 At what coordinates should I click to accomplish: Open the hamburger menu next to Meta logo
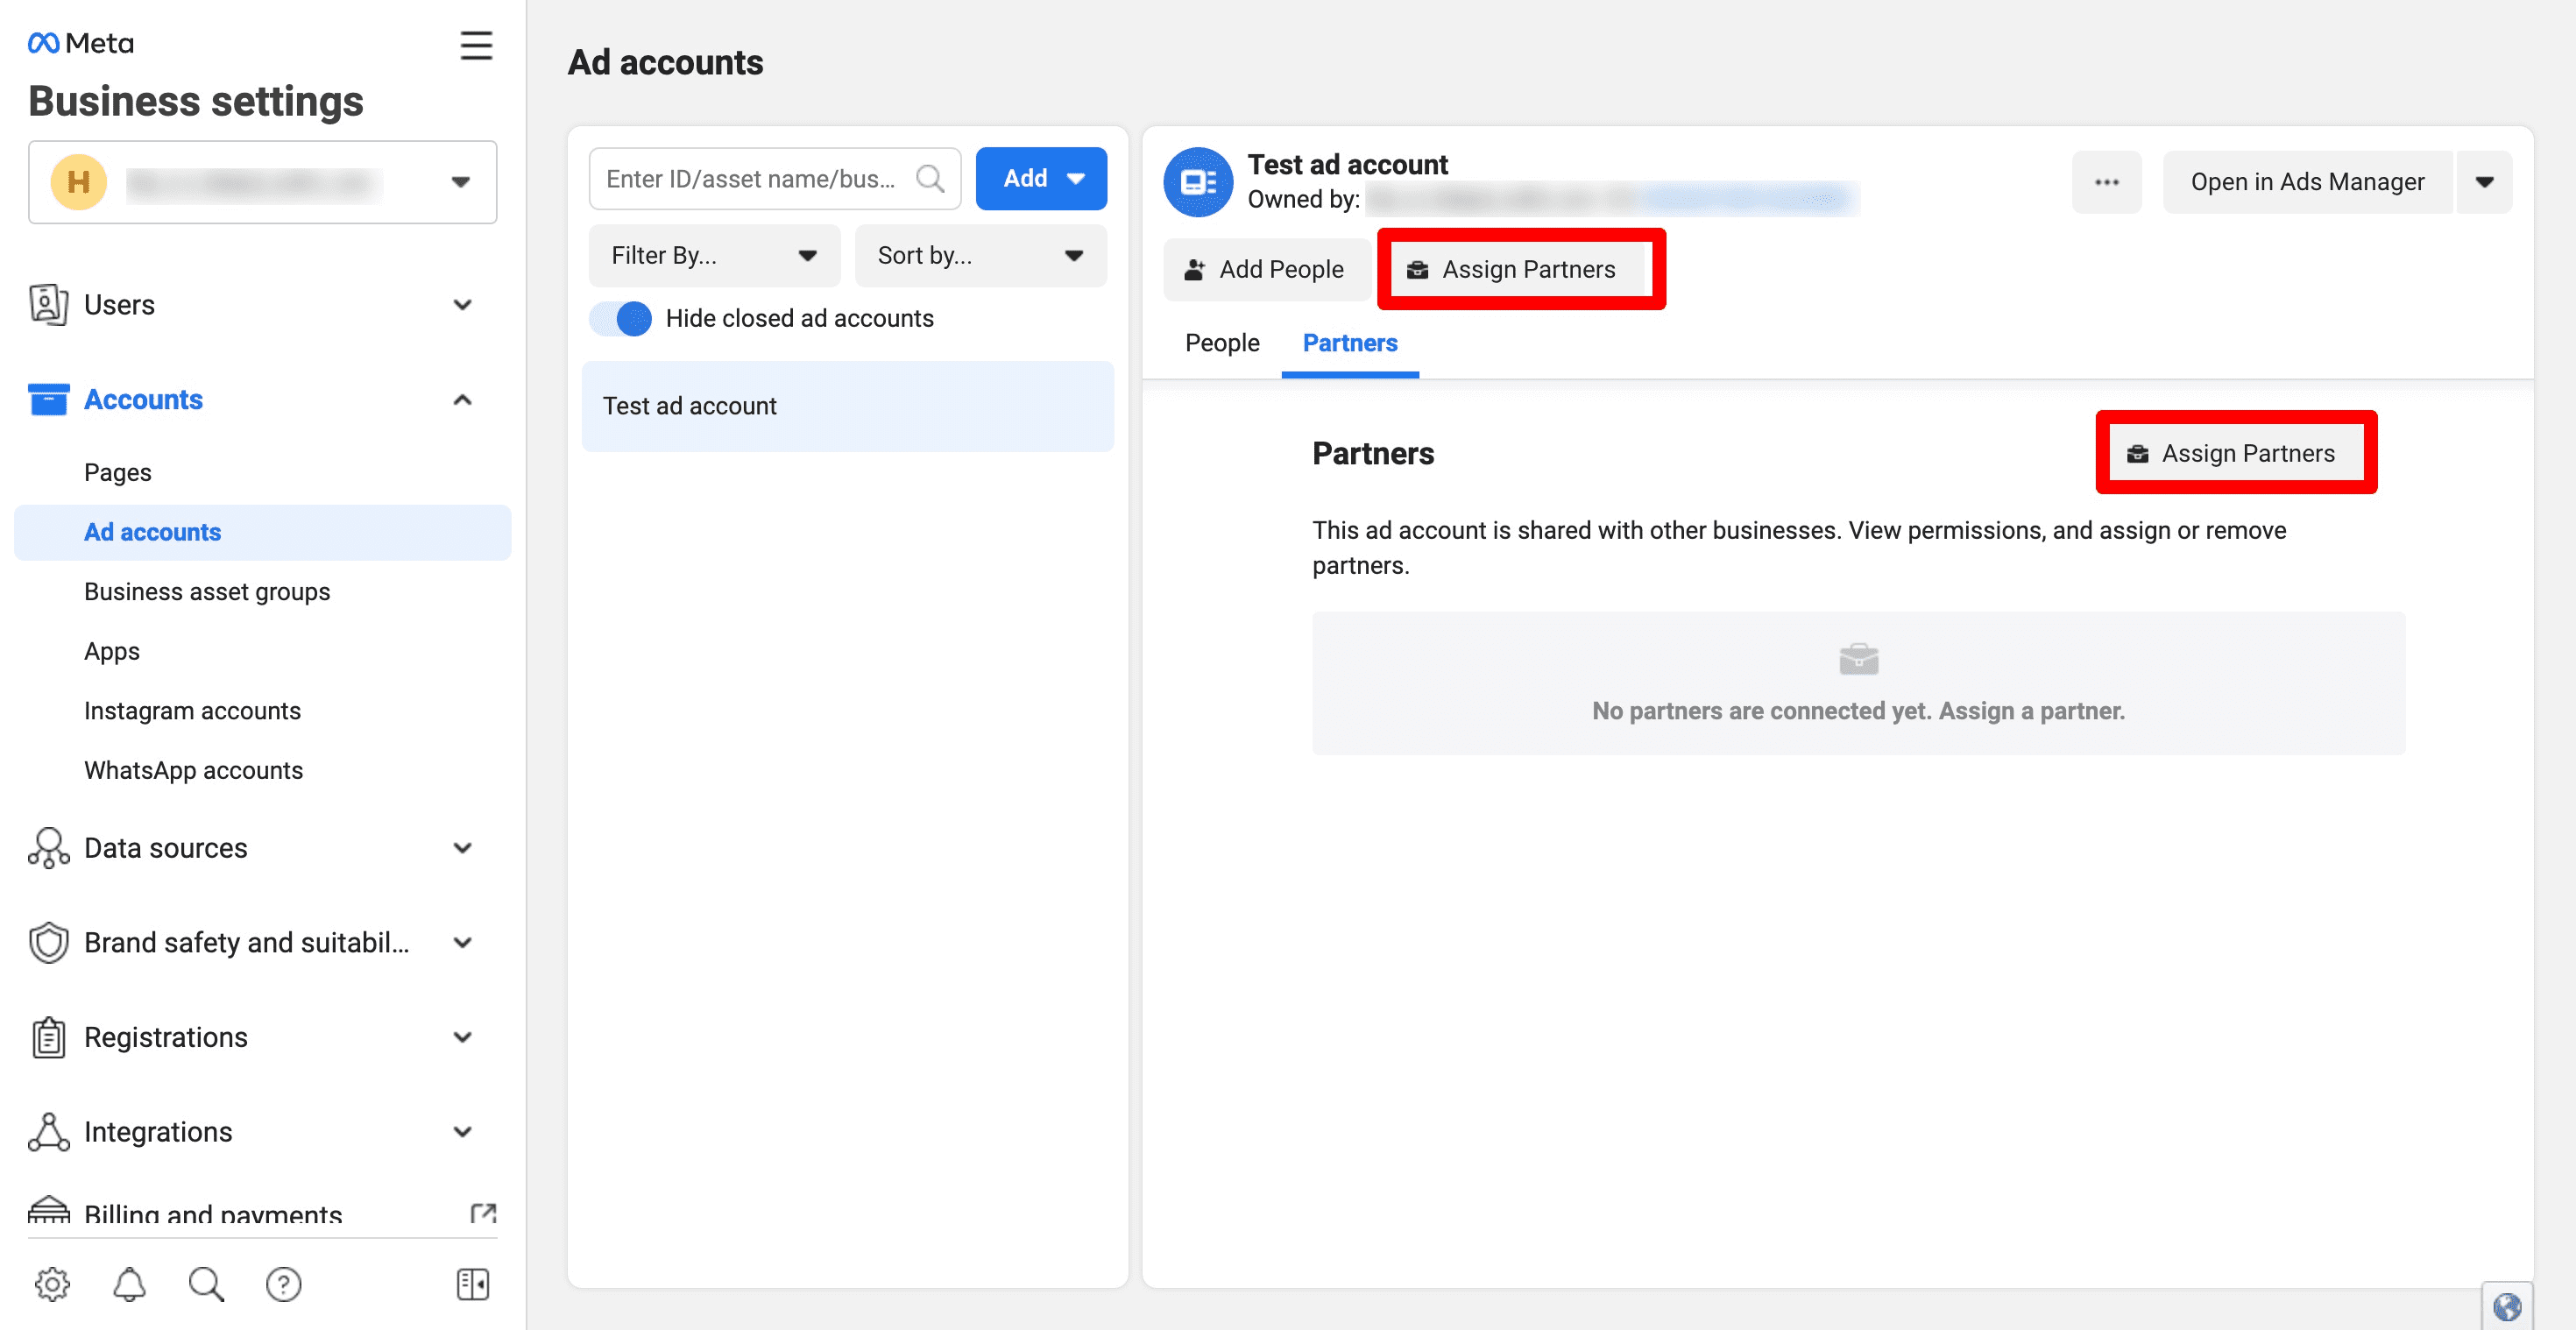(476, 45)
